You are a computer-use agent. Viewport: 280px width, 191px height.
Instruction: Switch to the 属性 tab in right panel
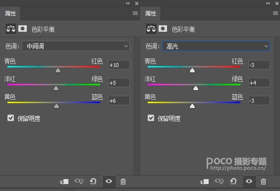tap(151, 13)
